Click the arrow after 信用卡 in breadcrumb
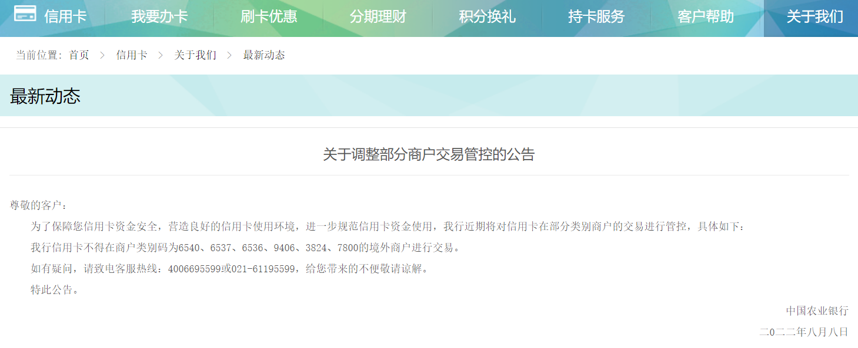Viewport: 858px width, 348px height. pos(161,55)
